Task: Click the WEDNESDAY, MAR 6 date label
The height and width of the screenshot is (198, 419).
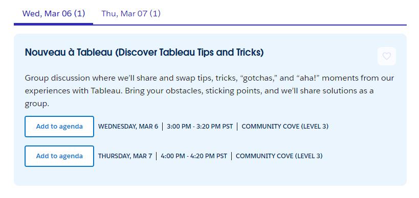Action: coord(128,127)
